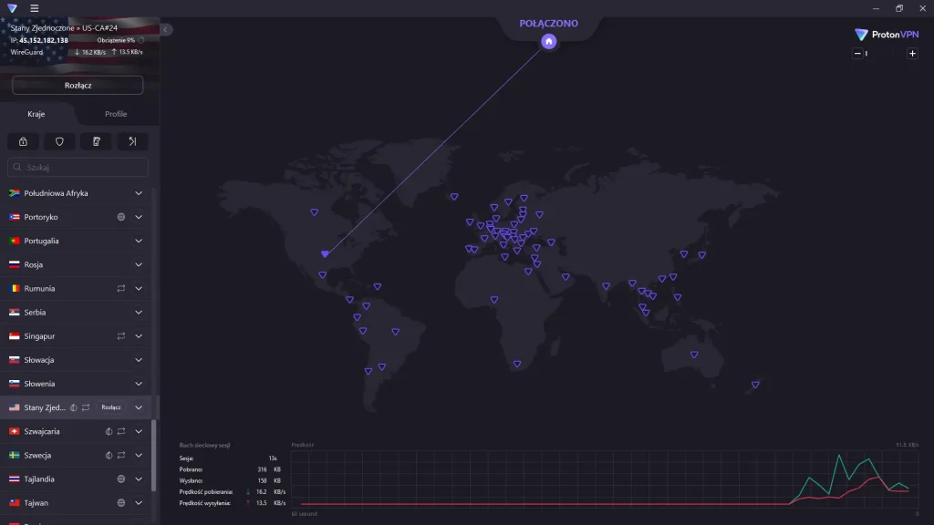
Task: Toggle Kill Switch quick setting
Action: pyautogui.click(x=96, y=141)
